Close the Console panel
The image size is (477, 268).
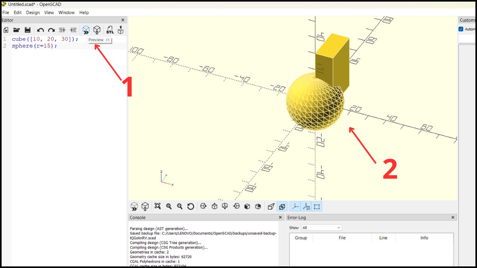click(280, 218)
